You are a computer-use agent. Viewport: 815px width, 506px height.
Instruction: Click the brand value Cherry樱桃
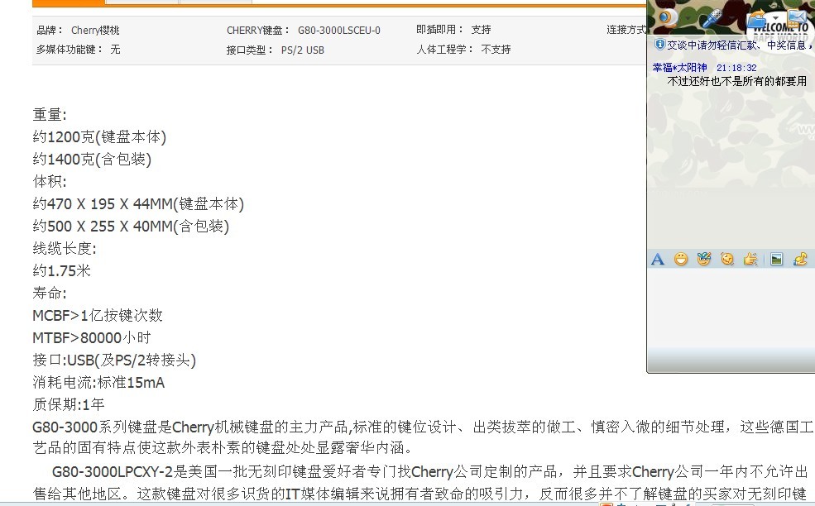click(95, 30)
